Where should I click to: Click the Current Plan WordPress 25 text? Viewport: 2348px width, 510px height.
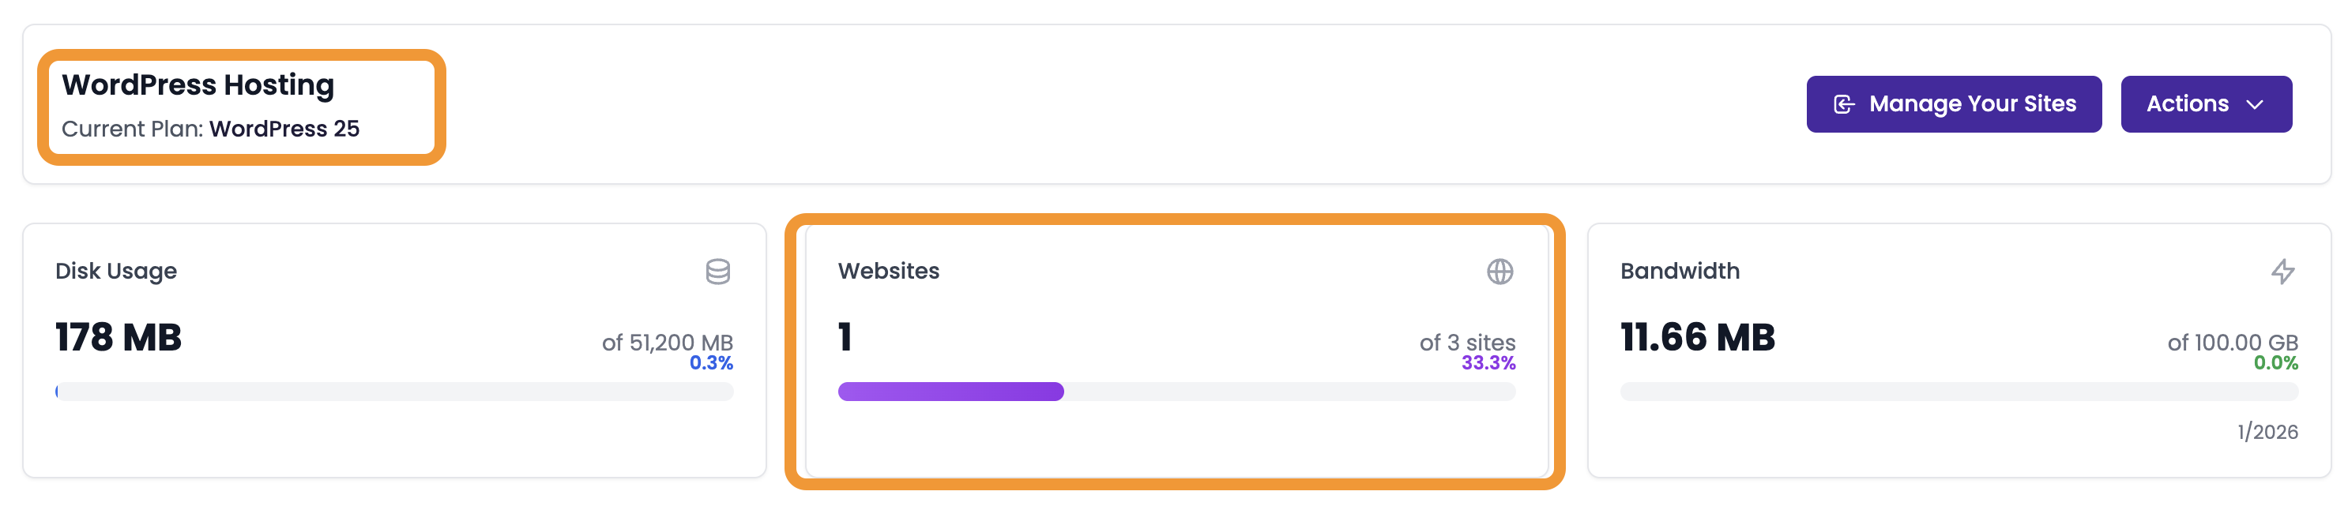211,129
